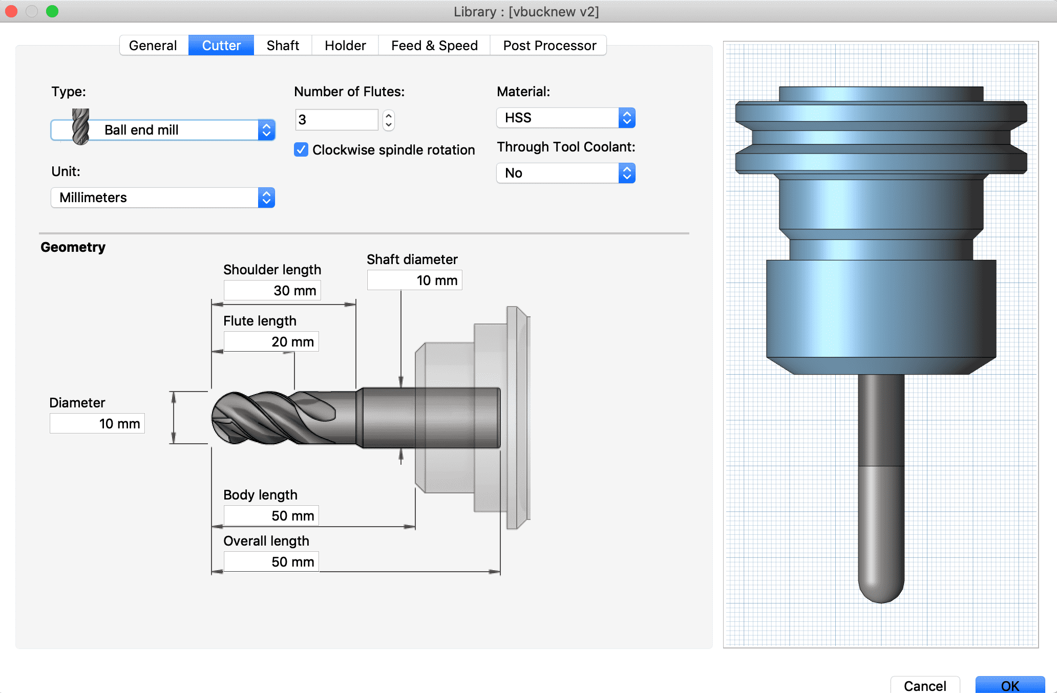Click the green zoom window button
This screenshot has height=693, width=1057.
point(52,11)
